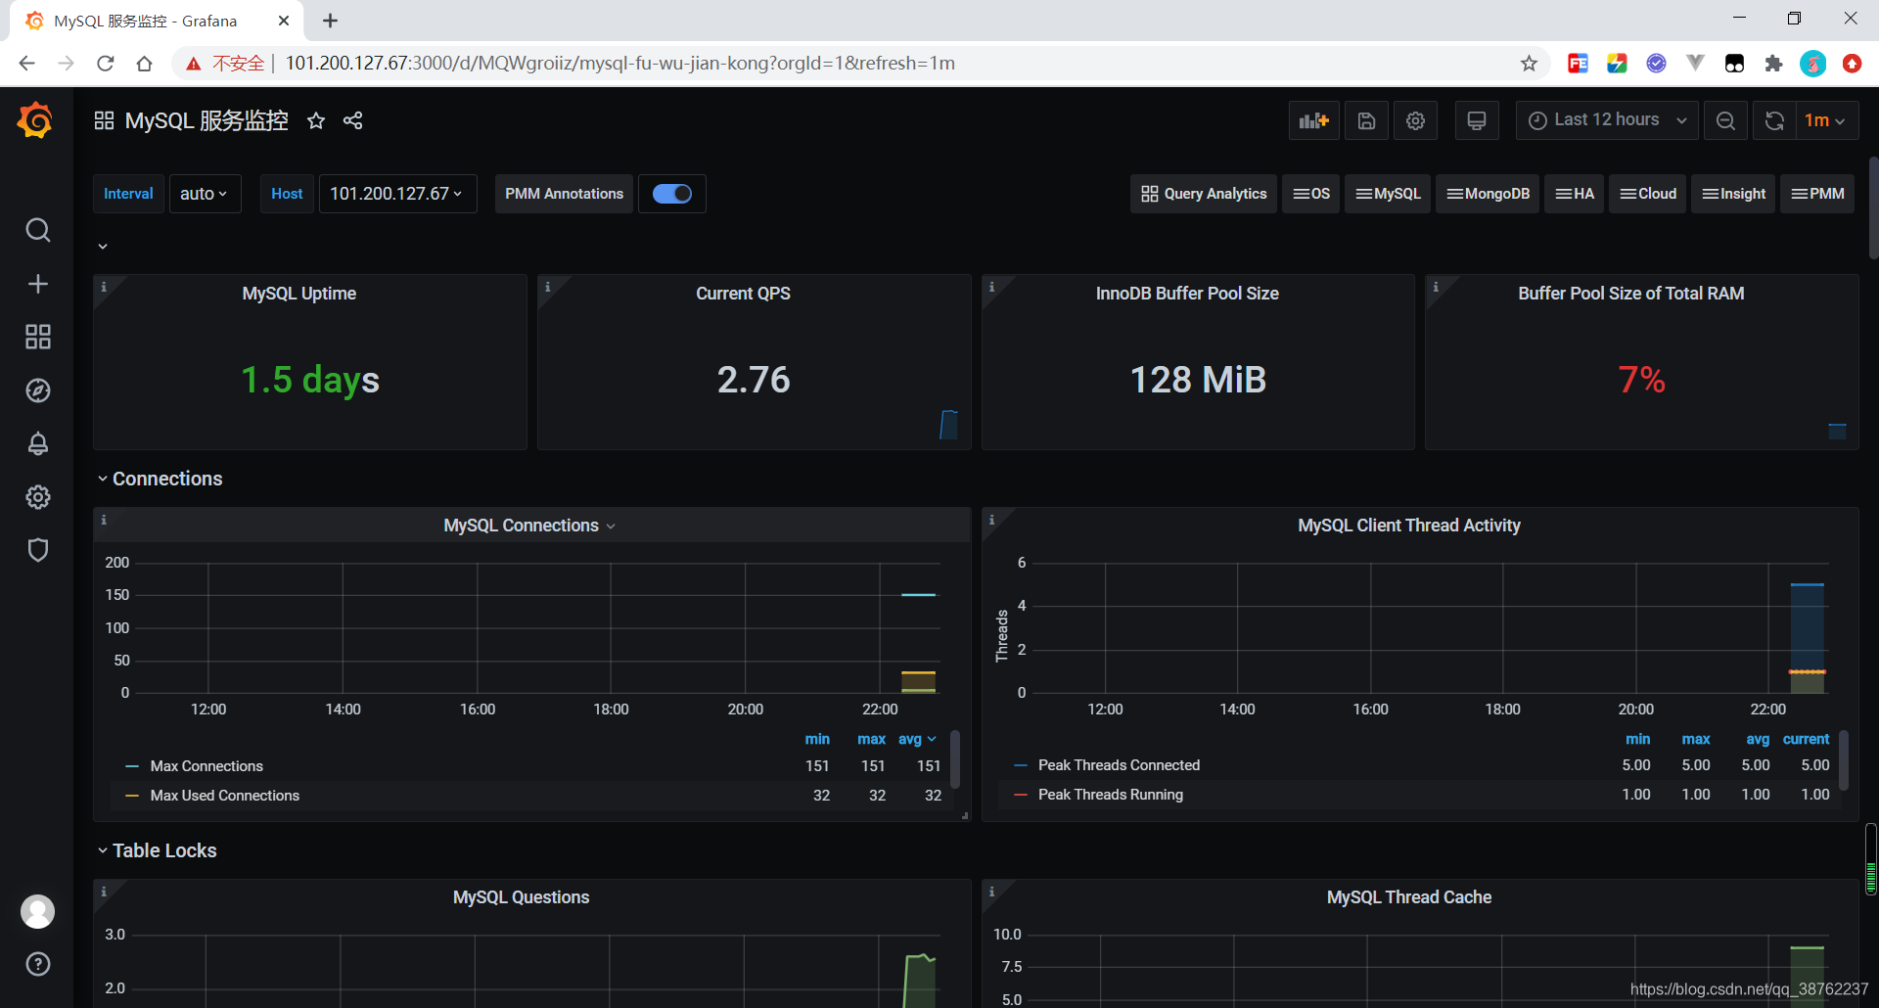Open the PMM menu
1879x1008 pixels.
1817,194
